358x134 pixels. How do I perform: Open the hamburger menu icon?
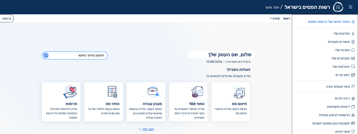(351, 7)
